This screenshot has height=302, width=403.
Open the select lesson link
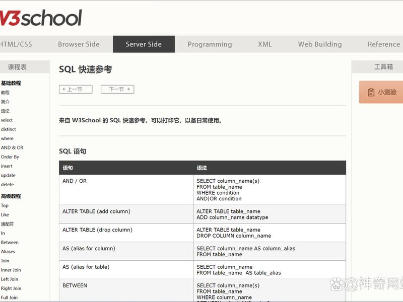coord(7,120)
